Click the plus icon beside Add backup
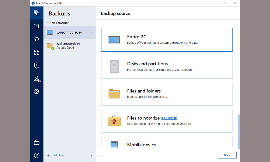The width and height of the screenshot is (270, 162). click(x=48, y=155)
